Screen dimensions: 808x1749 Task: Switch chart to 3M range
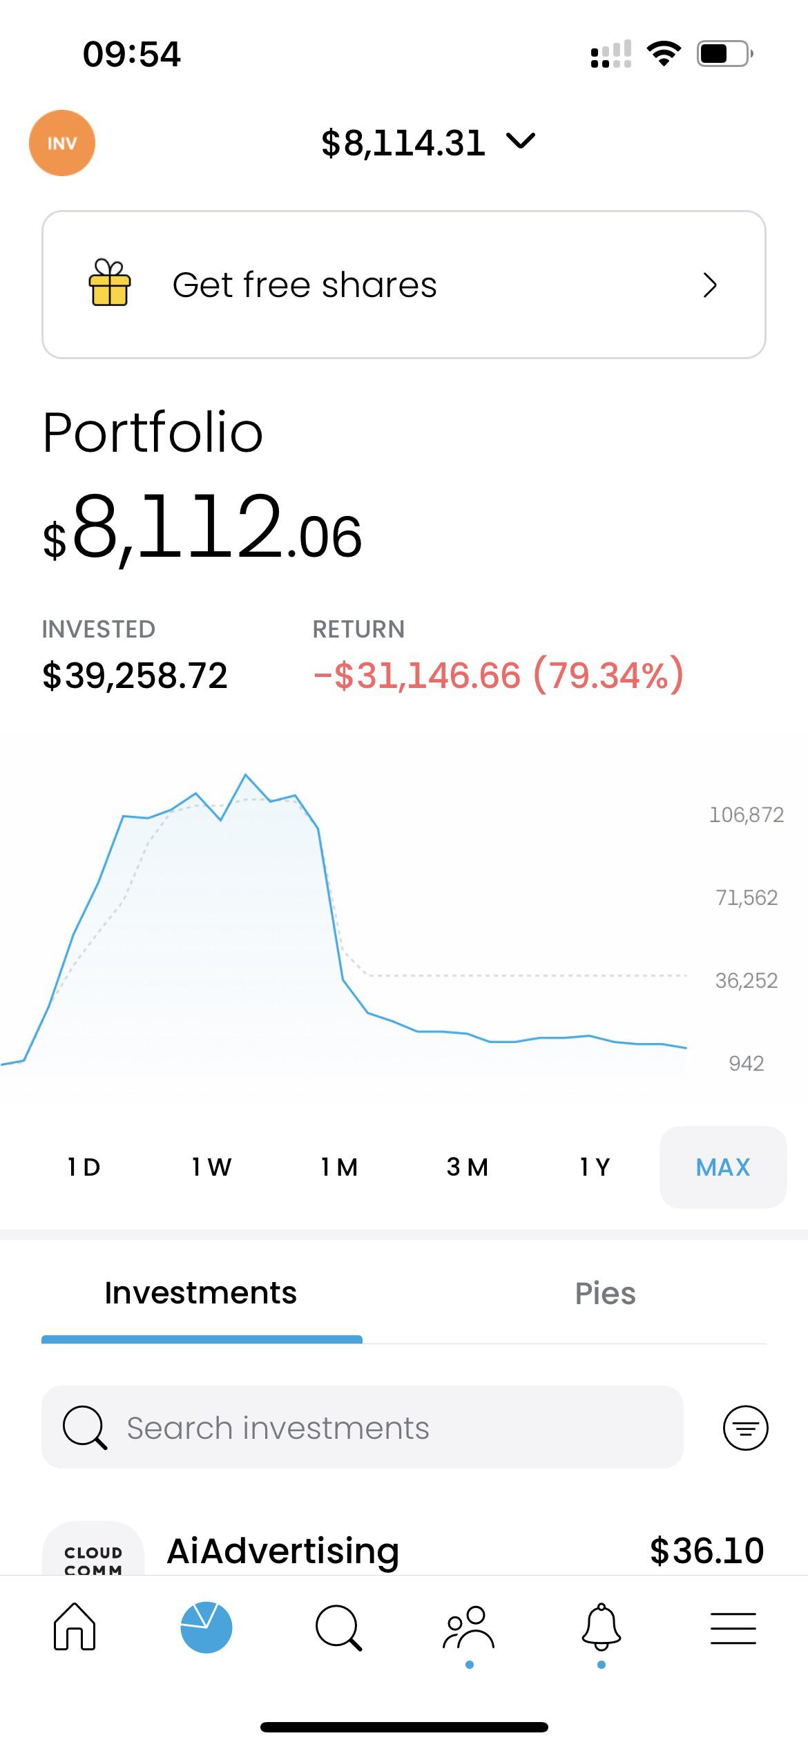[468, 1167]
